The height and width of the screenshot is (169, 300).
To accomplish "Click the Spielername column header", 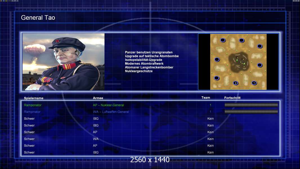I will (34, 98).
